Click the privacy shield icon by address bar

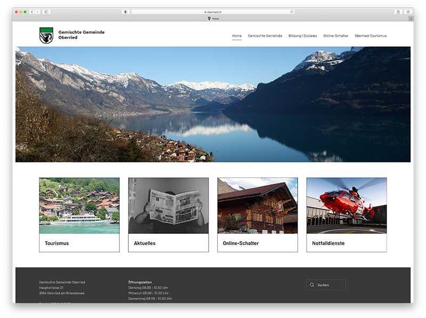126,12
